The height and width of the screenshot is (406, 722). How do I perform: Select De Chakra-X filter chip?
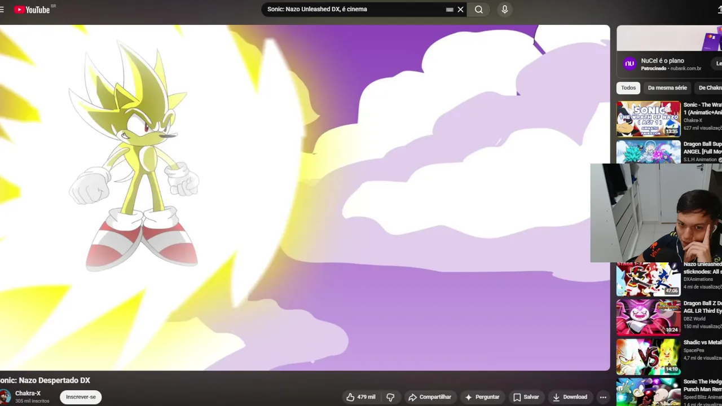(x=710, y=88)
